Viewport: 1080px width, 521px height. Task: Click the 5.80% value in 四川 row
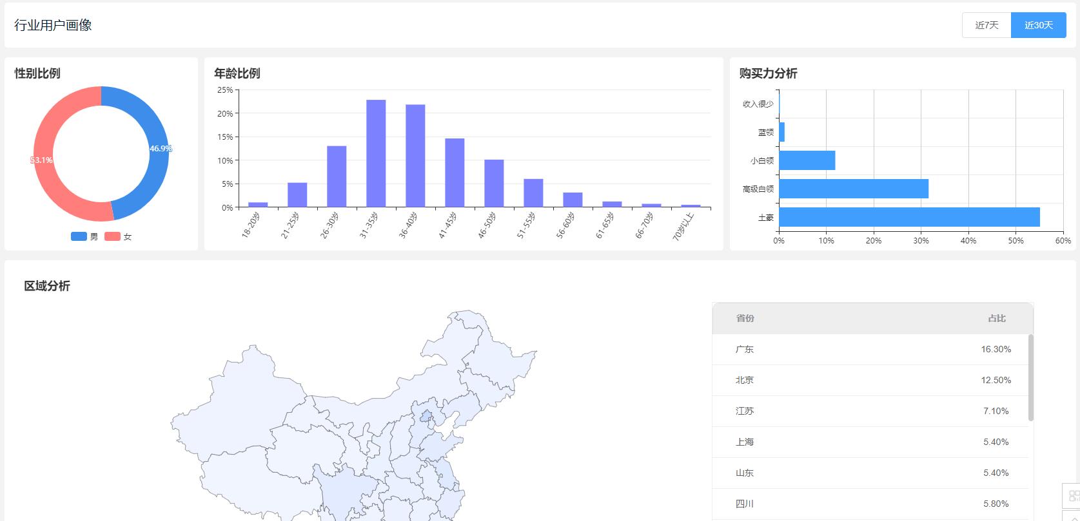996,504
